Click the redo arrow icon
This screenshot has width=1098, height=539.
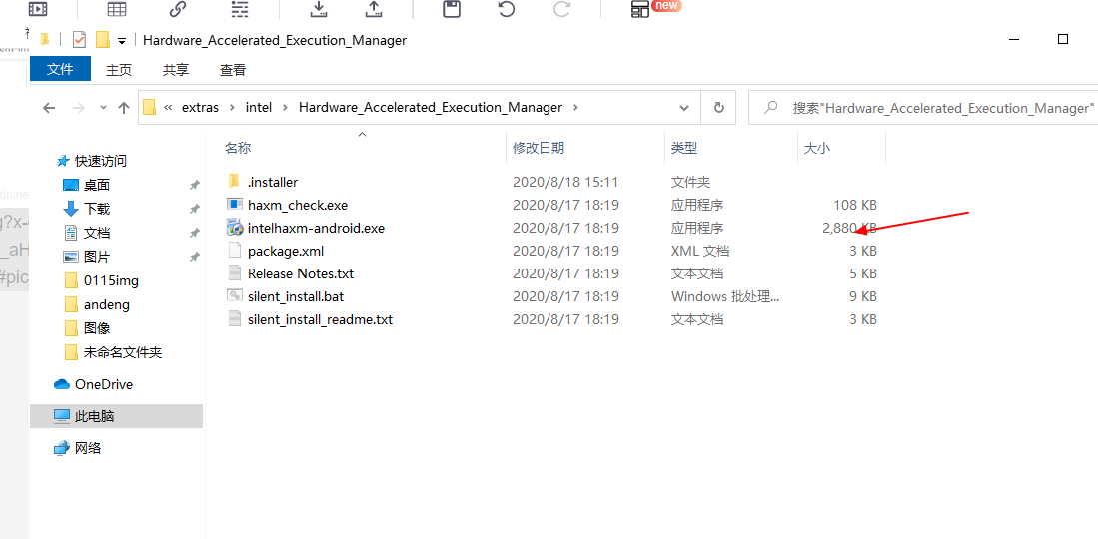coord(560,8)
